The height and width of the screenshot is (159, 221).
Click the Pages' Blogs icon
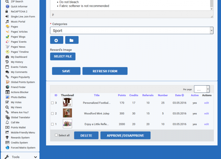pos(7,37)
